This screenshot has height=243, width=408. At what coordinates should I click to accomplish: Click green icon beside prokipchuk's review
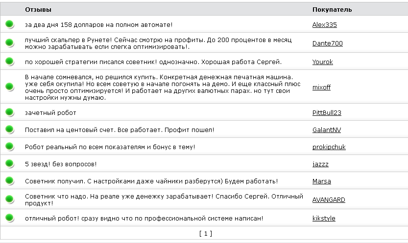coord(9,147)
